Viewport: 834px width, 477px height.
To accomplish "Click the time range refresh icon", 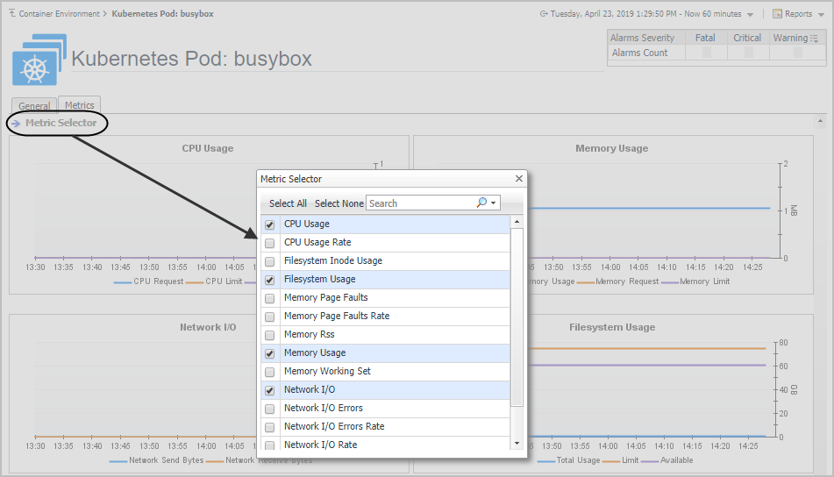I will click(544, 14).
